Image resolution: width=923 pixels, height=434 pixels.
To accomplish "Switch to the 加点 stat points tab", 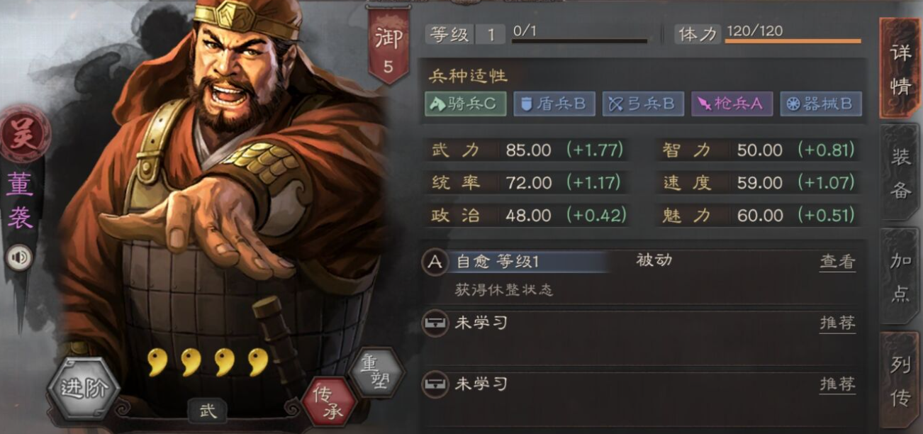I will click(900, 277).
